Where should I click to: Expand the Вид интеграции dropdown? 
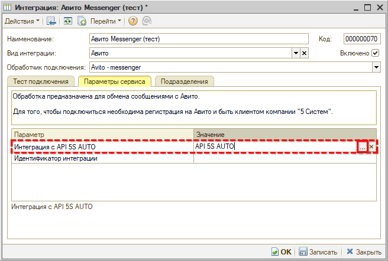click(296, 53)
